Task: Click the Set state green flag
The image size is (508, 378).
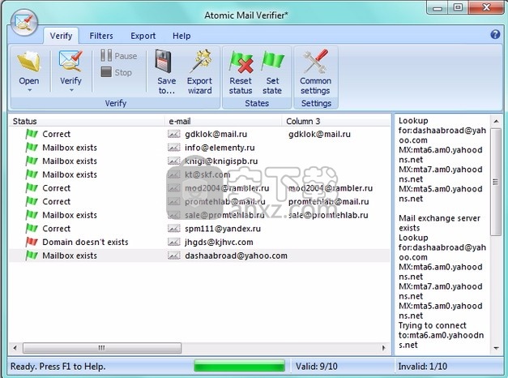Action: coord(272,61)
